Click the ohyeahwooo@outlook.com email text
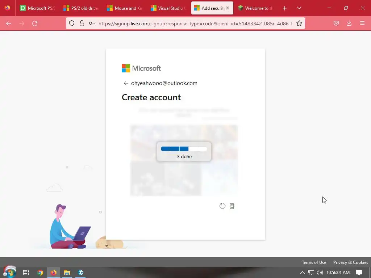This screenshot has width=371, height=278. [x=164, y=83]
